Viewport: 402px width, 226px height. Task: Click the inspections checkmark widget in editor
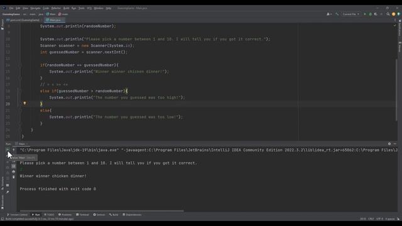(394, 25)
